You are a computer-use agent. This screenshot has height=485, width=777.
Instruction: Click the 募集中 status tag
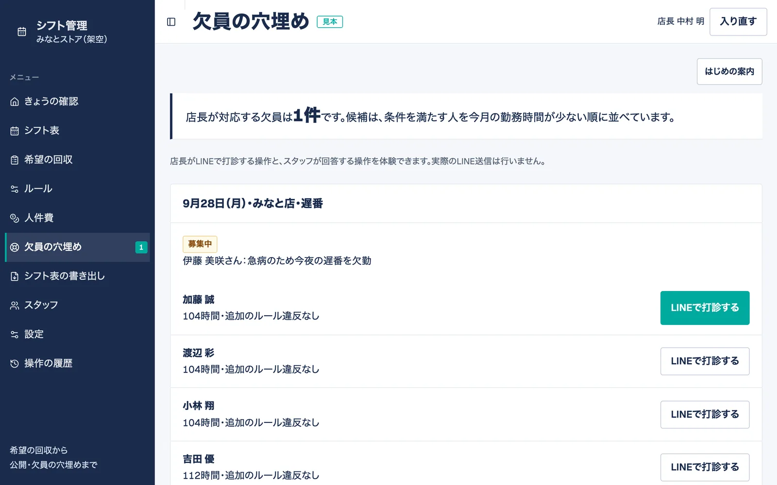(x=200, y=244)
